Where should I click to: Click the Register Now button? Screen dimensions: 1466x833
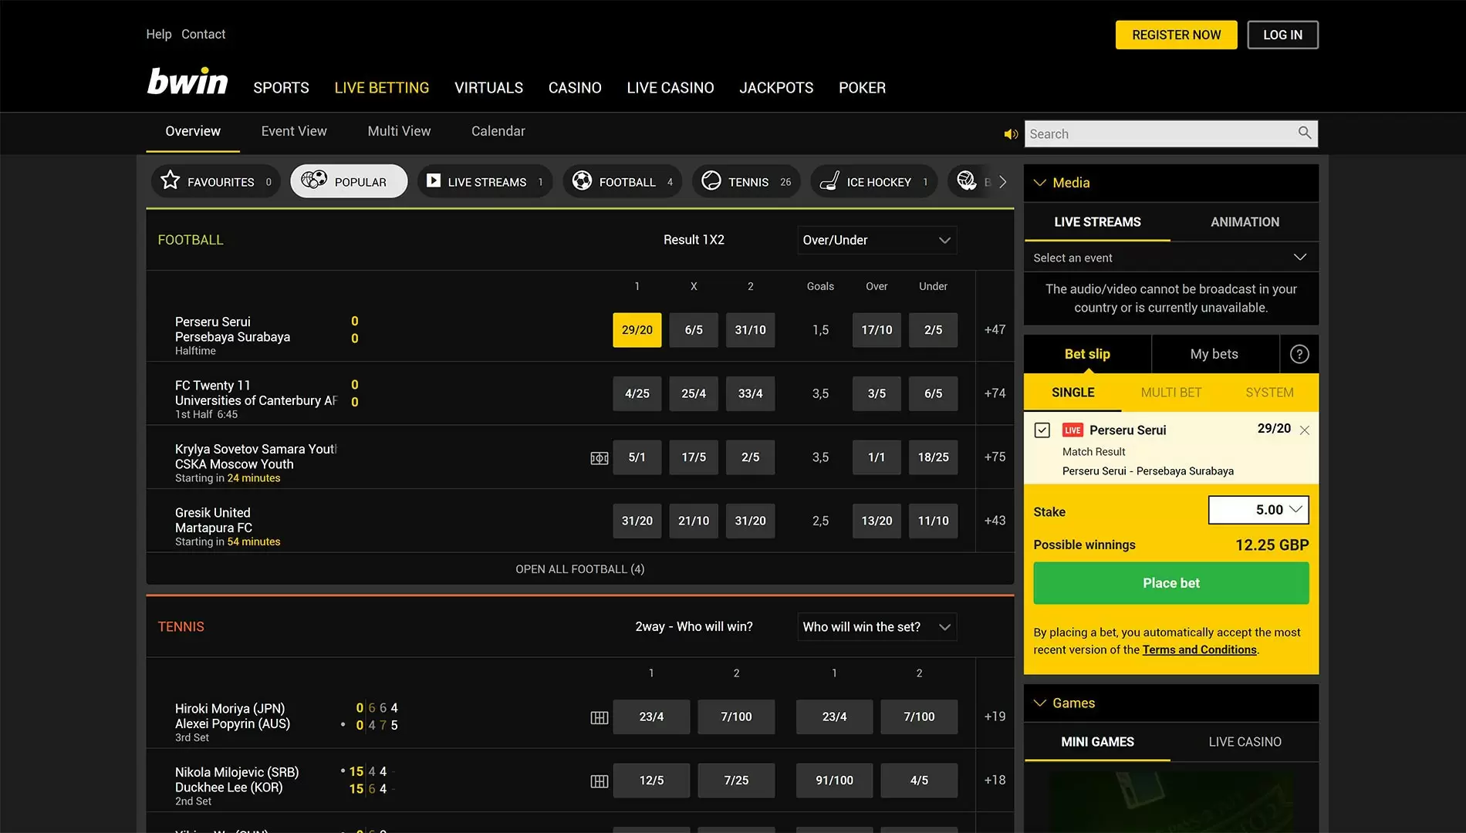tap(1176, 35)
